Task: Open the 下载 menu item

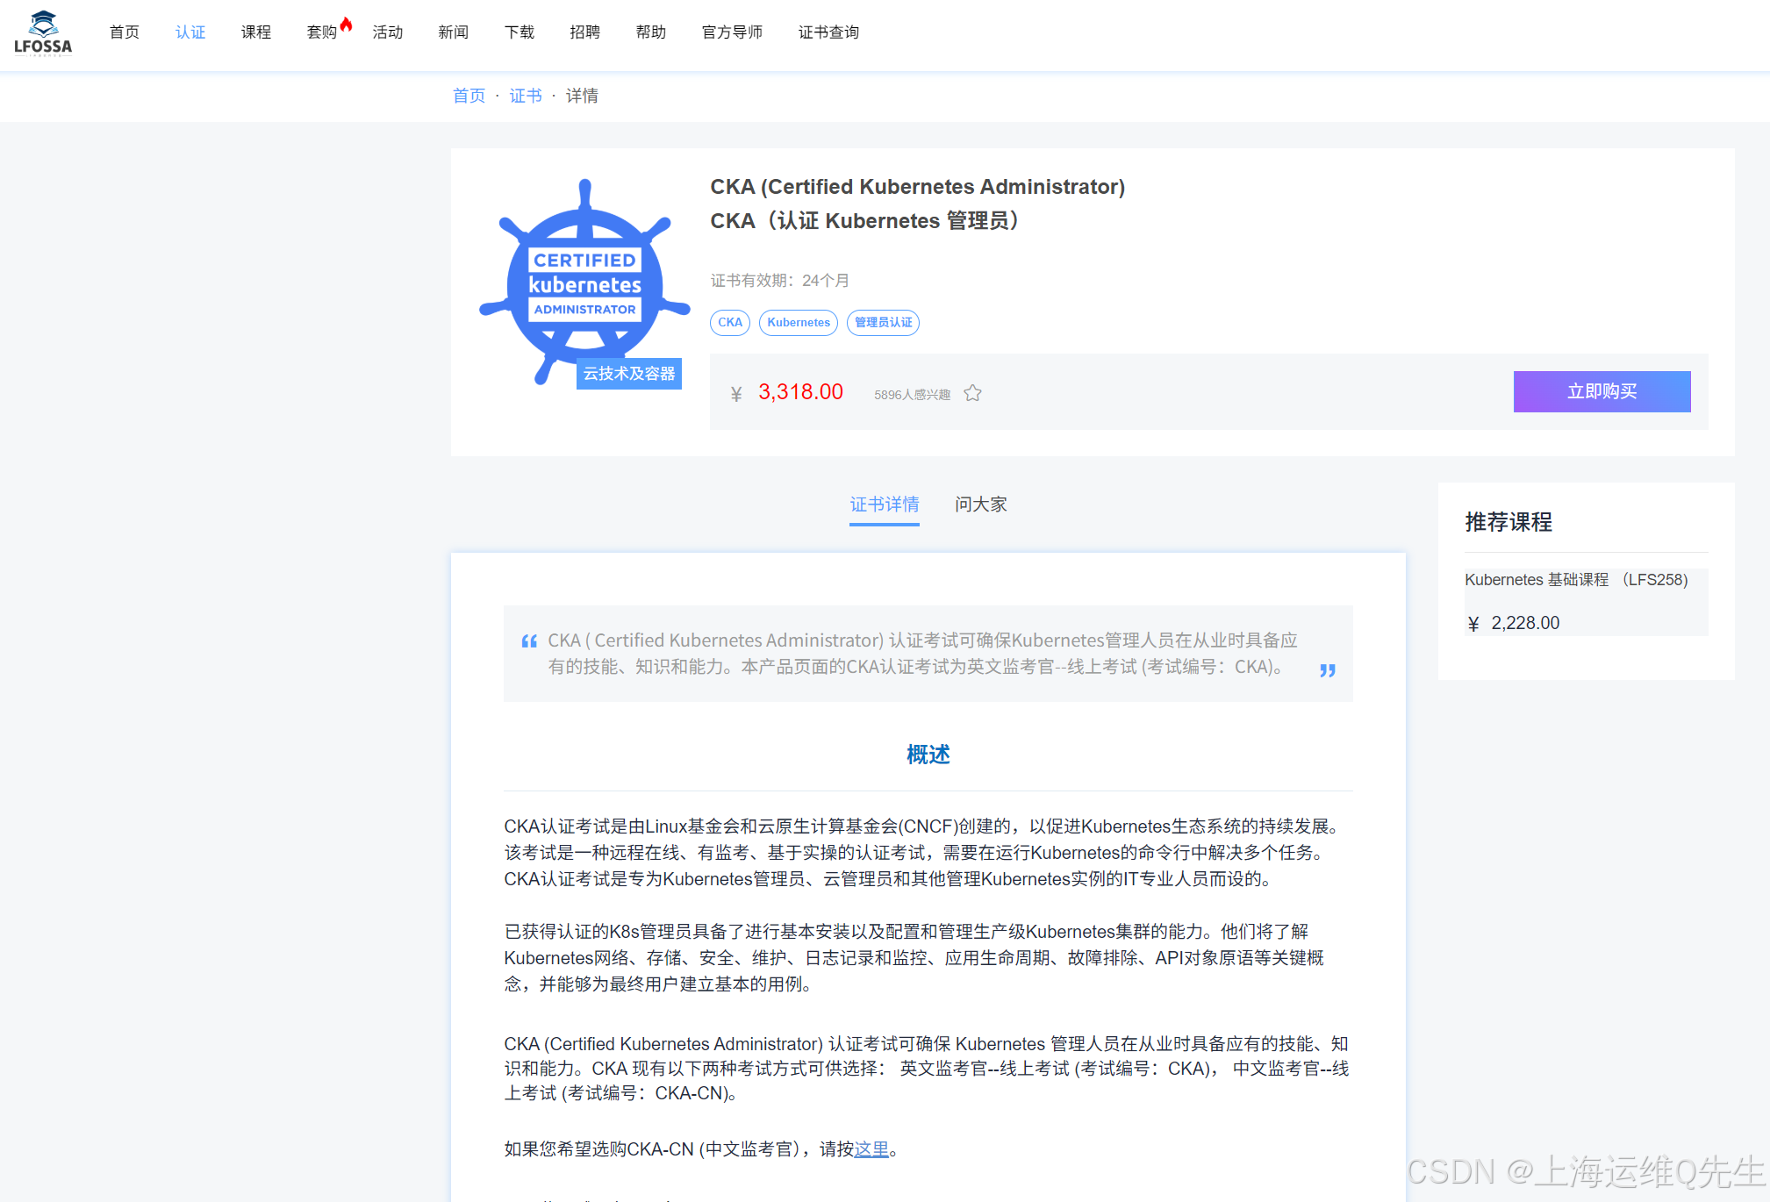Action: coord(520,32)
